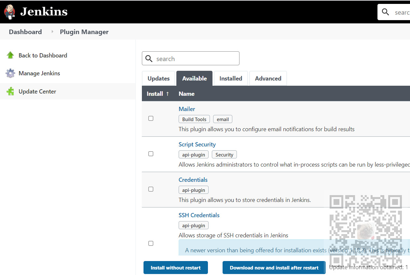
Task: Click the Security tag under Script Security
Action: [225, 155]
